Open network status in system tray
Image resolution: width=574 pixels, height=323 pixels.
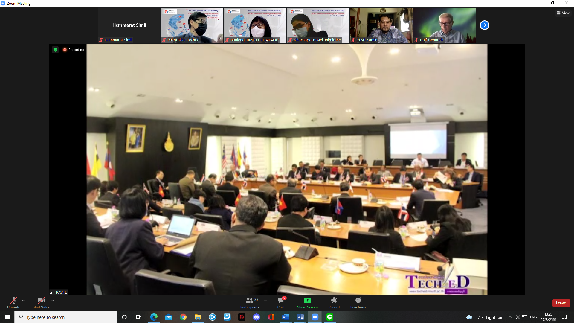pos(525,317)
